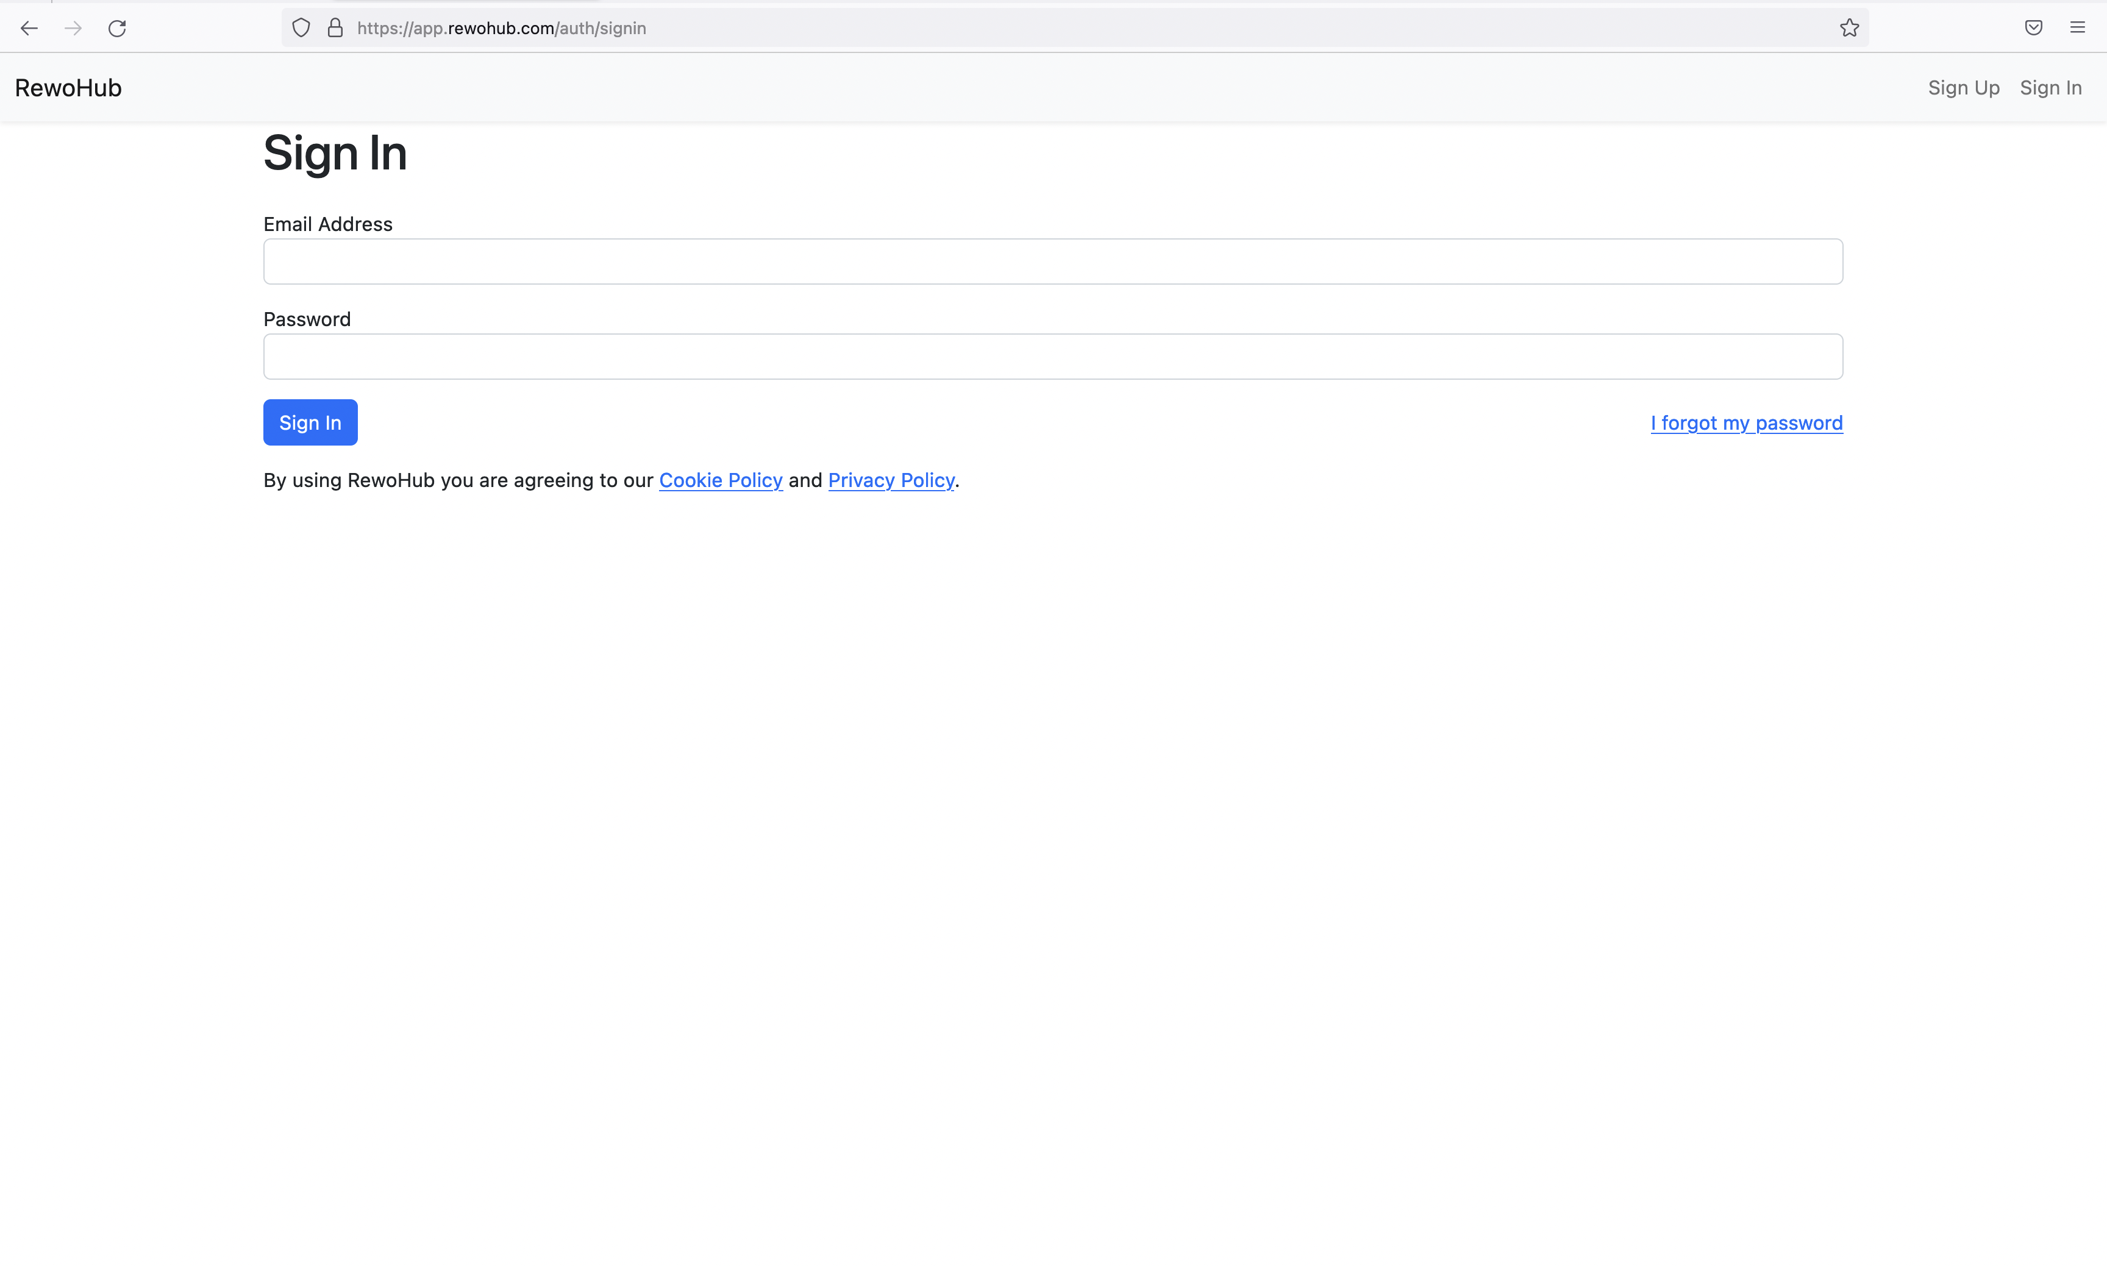2107x1266 pixels.
Task: Click the I forgot my password link
Action: (x=1746, y=423)
